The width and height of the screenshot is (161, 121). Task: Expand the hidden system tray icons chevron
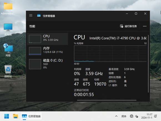pos(116,116)
